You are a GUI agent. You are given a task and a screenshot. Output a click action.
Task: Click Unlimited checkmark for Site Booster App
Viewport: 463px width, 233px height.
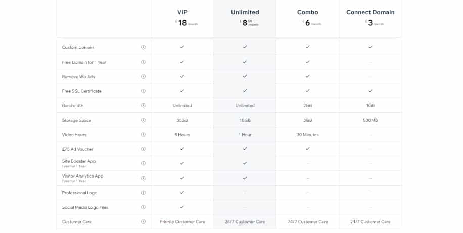[245, 163]
